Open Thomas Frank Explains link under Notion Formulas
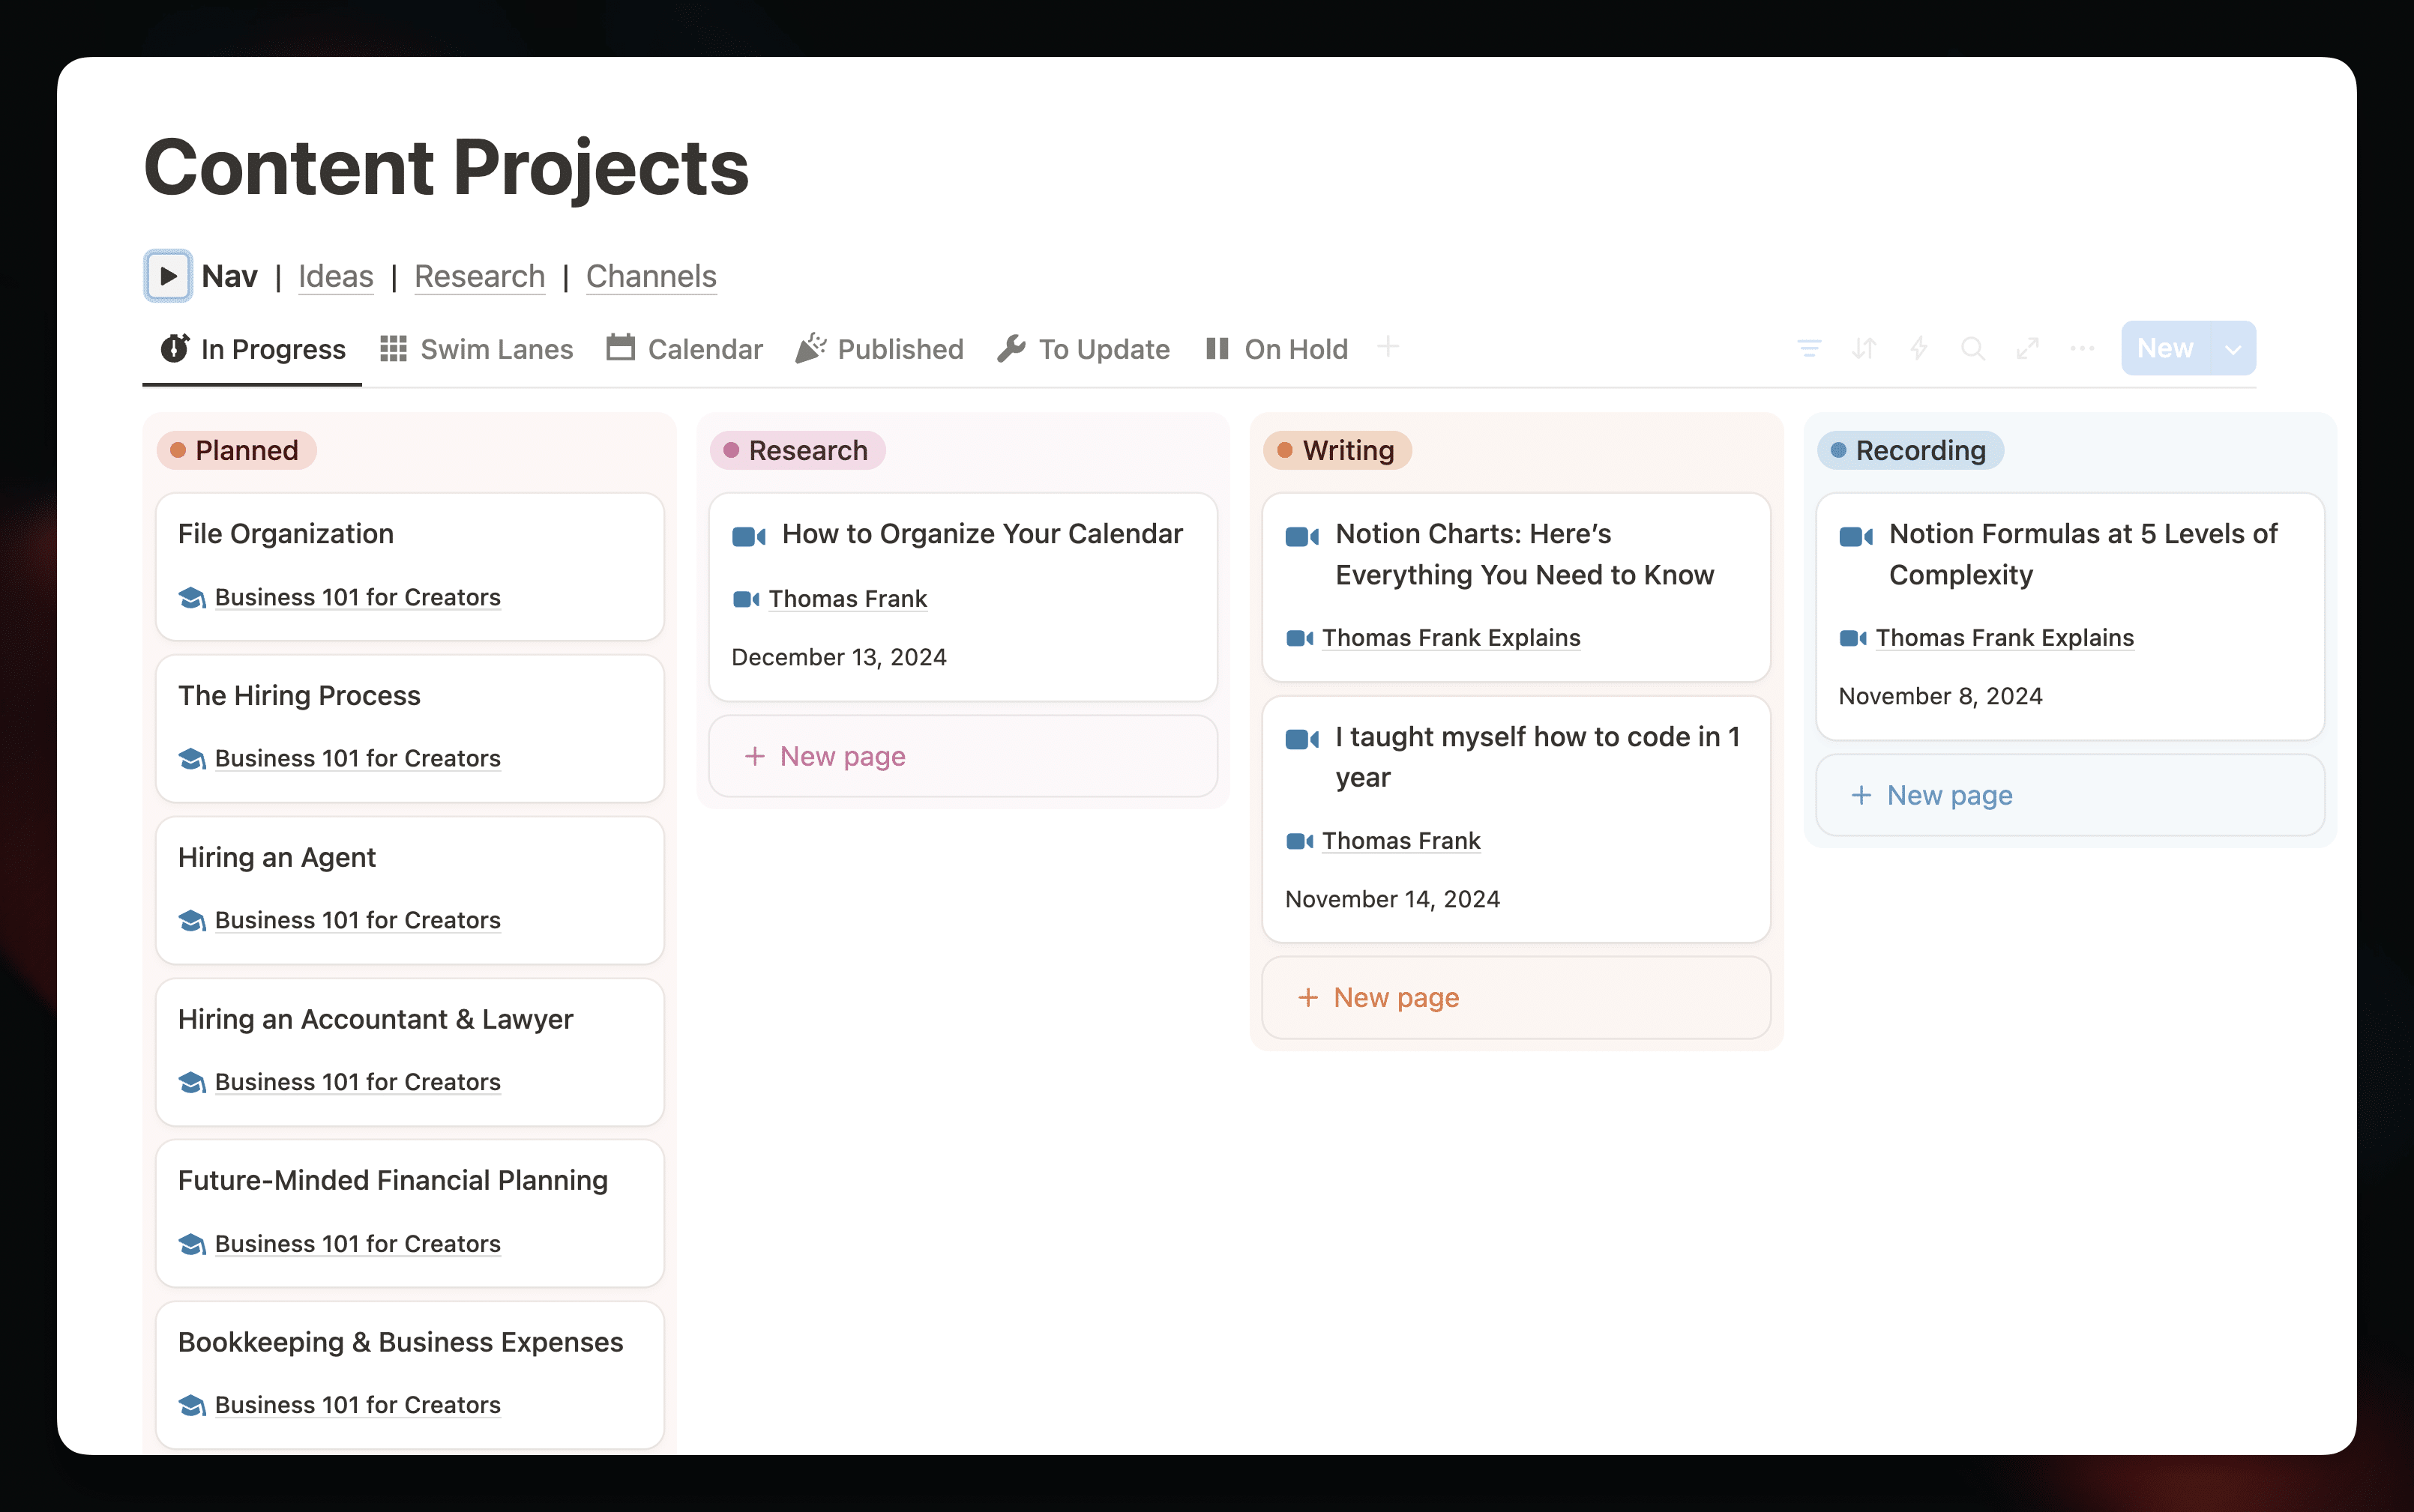 click(x=2005, y=638)
